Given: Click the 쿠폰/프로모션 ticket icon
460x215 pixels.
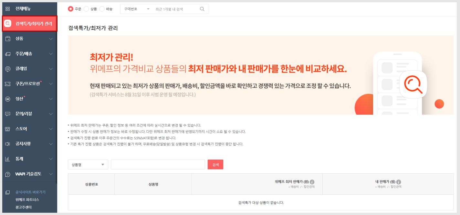Looking at the screenshot, I should click(x=8, y=84).
